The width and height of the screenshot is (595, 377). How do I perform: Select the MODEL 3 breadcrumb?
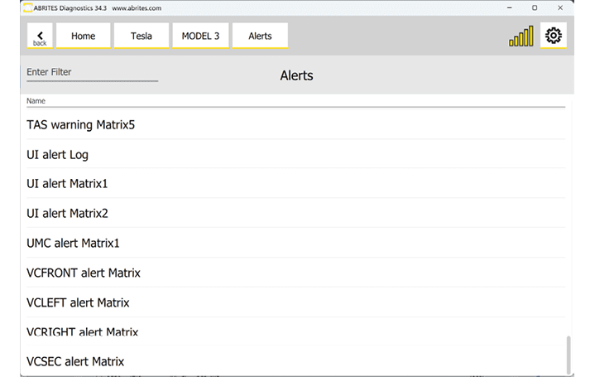(x=200, y=36)
